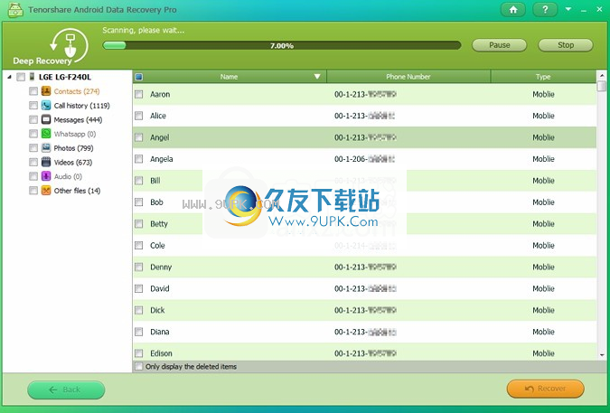The height and width of the screenshot is (413, 610).
Task: Select Call history (1119) in the tree
Action: (x=81, y=106)
